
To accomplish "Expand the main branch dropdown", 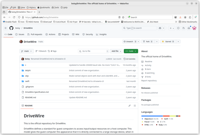I will pyautogui.click(x=27, y=51).
